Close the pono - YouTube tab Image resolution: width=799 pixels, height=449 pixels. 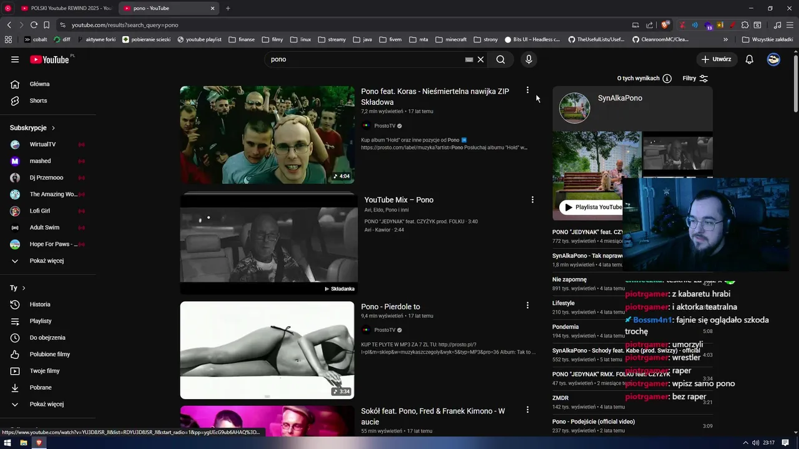pyautogui.click(x=212, y=8)
